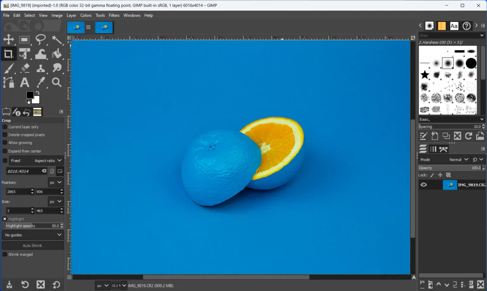This screenshot has width=487, height=291.
Task: Choose the Text tool
Action: (x=25, y=82)
